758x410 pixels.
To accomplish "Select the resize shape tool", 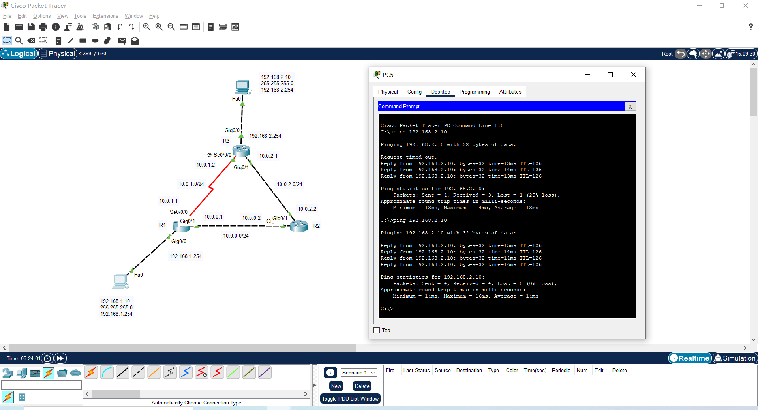I will [x=43, y=41].
